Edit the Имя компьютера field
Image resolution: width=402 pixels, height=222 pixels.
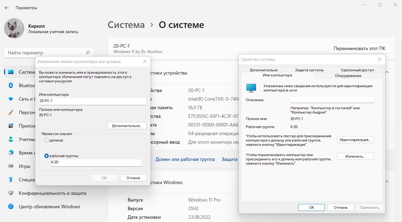tap(93, 101)
